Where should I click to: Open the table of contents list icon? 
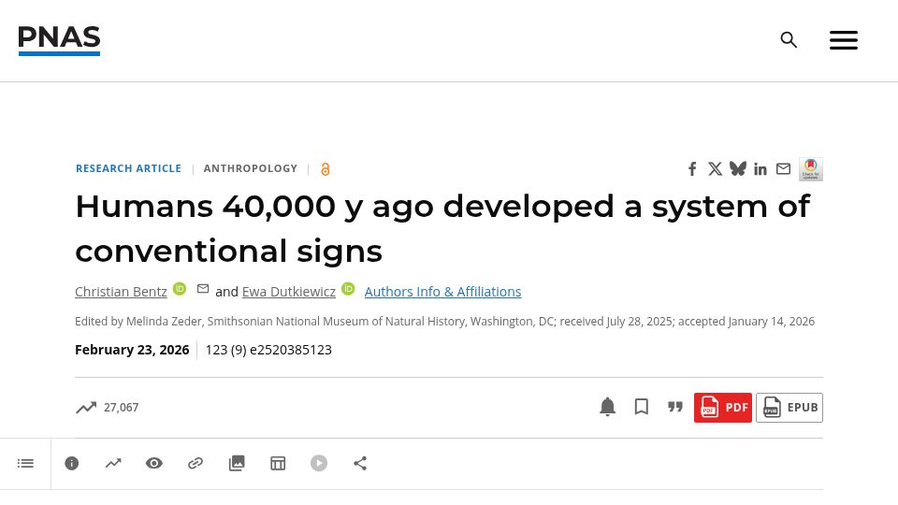25,463
